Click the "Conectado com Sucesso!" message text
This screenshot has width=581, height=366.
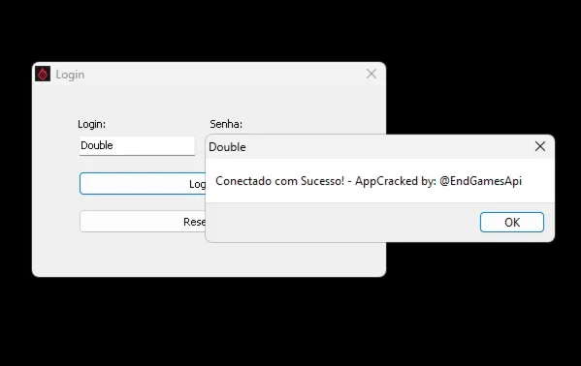[279, 181]
